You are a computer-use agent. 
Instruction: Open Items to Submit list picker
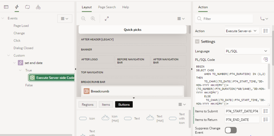point(265,111)
